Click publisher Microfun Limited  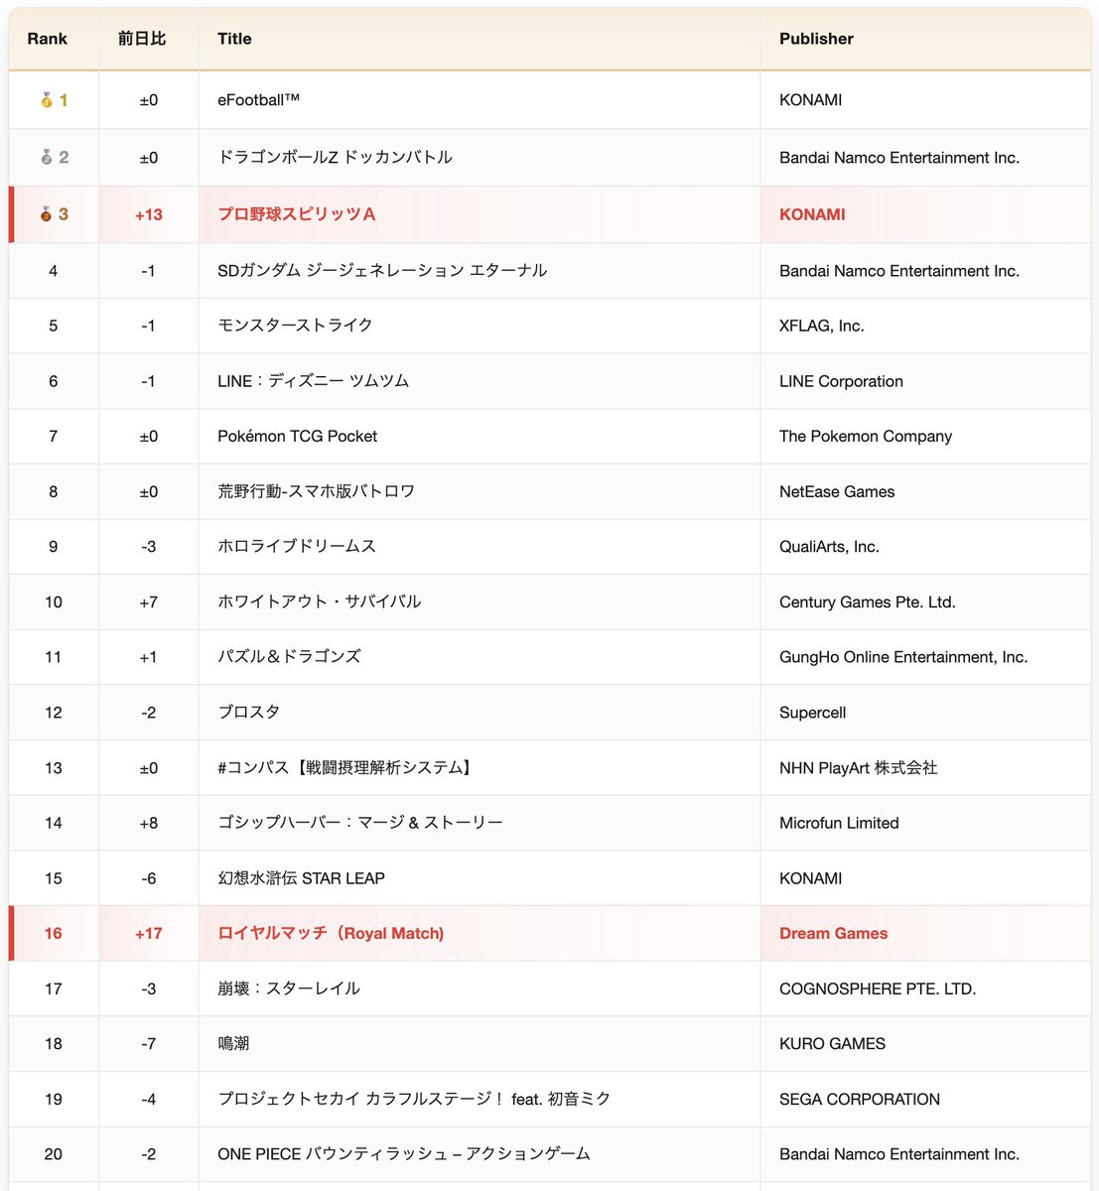tap(839, 823)
